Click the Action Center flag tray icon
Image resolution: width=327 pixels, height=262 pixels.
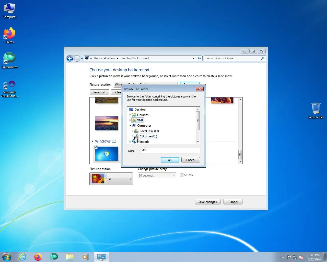tap(289, 257)
